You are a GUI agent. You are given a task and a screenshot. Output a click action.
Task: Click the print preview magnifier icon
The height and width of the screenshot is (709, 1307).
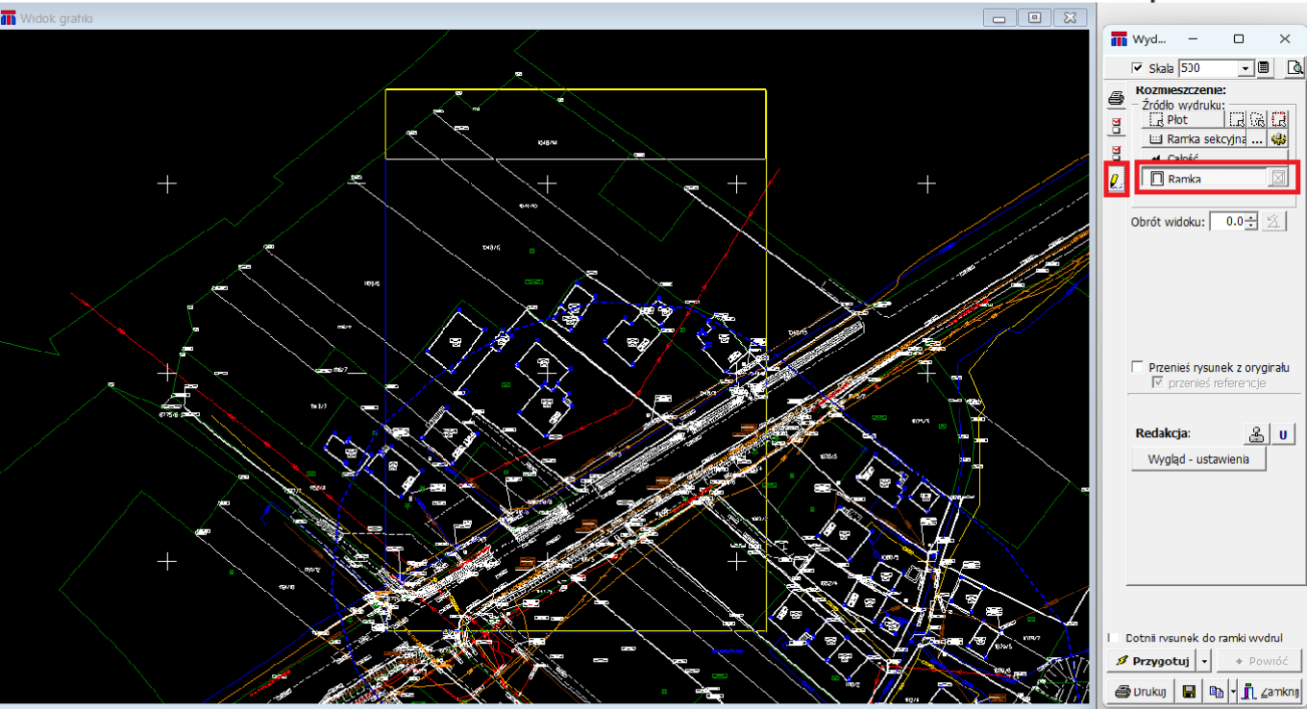(1295, 68)
